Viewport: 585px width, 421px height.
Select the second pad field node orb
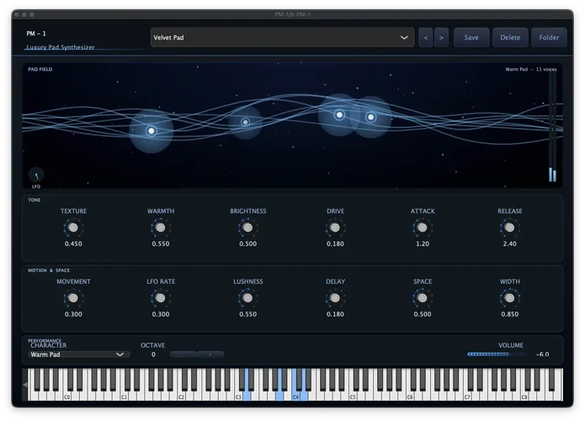click(245, 122)
